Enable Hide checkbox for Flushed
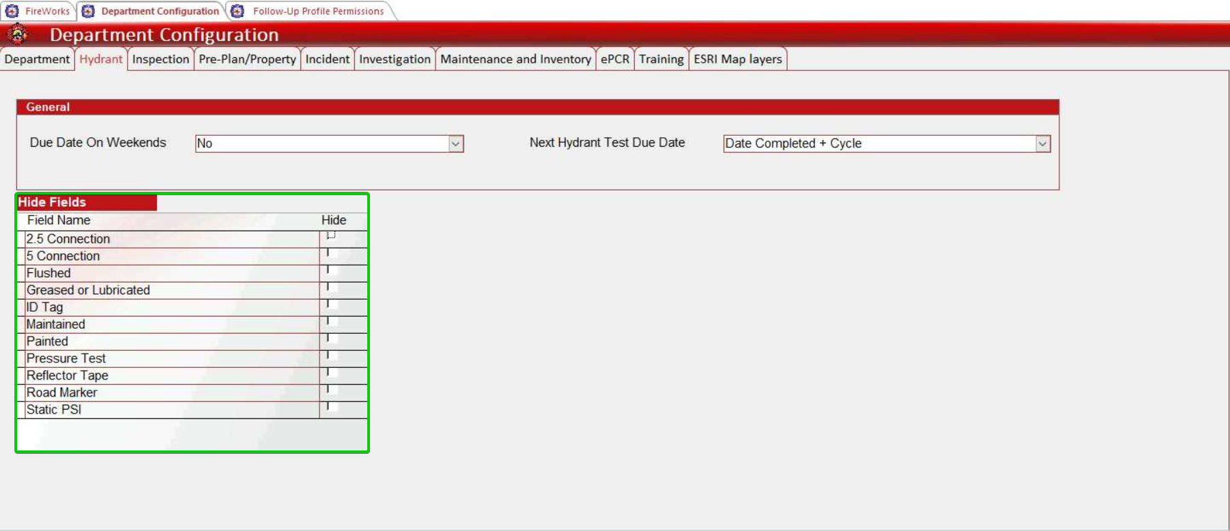The image size is (1230, 531). coord(331,270)
